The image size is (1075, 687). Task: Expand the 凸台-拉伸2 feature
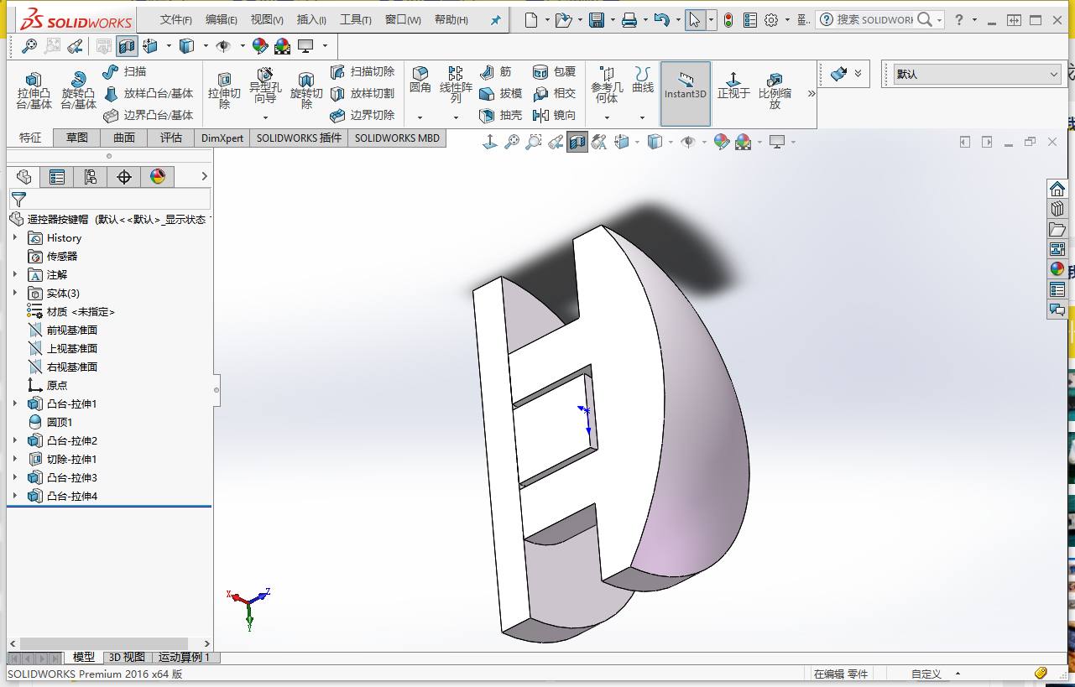pos(14,441)
